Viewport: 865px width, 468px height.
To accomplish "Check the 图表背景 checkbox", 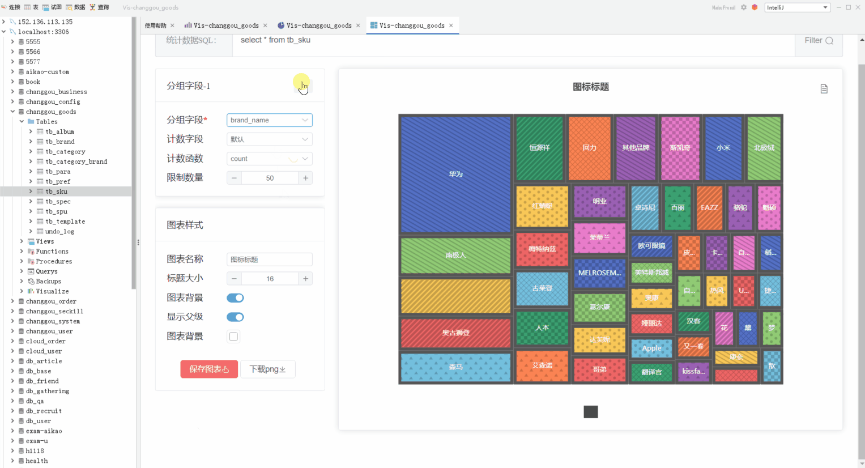I will (233, 337).
